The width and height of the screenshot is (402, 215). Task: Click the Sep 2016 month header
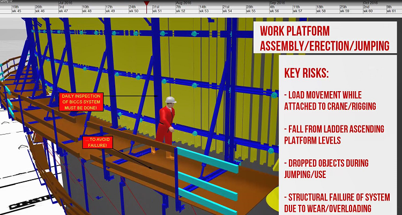(x=278, y=3)
